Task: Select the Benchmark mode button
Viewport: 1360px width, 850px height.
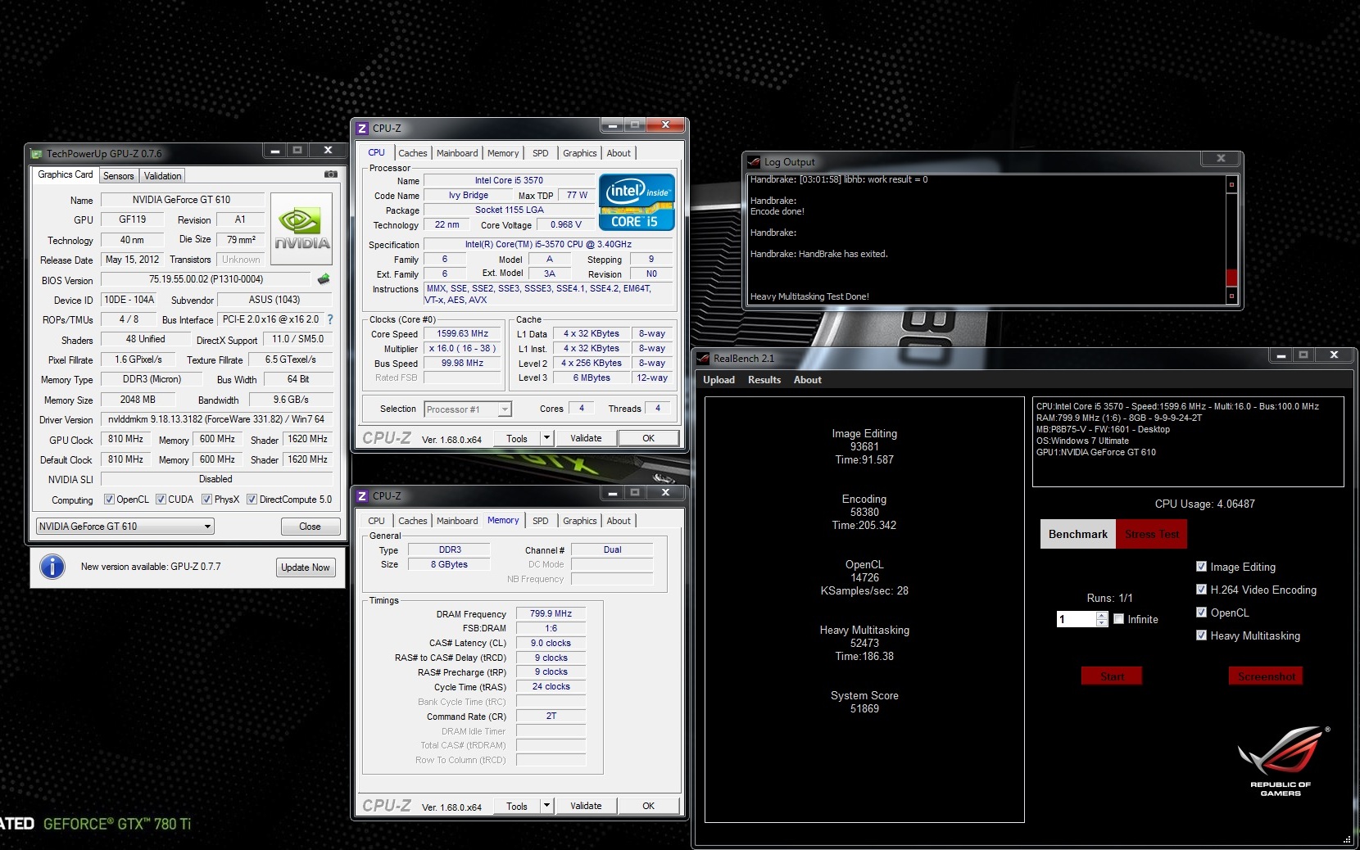Action: pyautogui.click(x=1078, y=535)
